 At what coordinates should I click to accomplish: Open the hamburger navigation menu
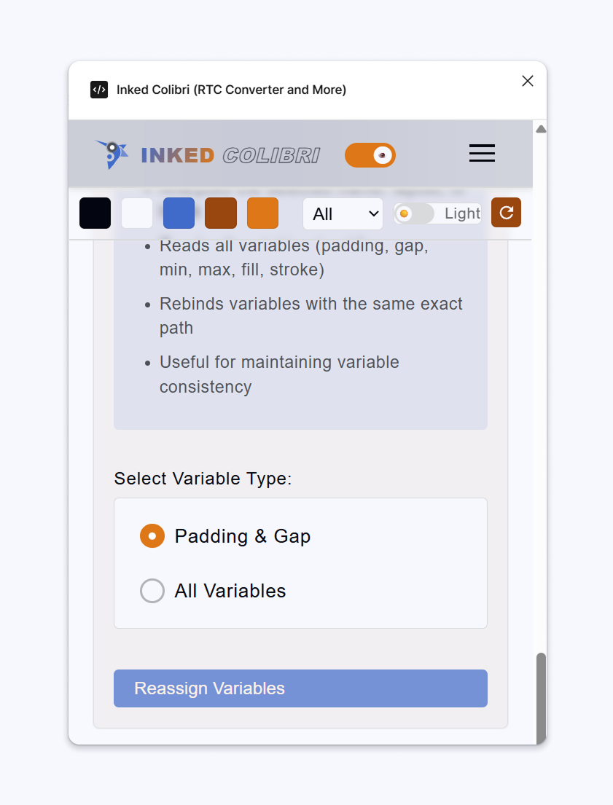pyautogui.click(x=482, y=154)
